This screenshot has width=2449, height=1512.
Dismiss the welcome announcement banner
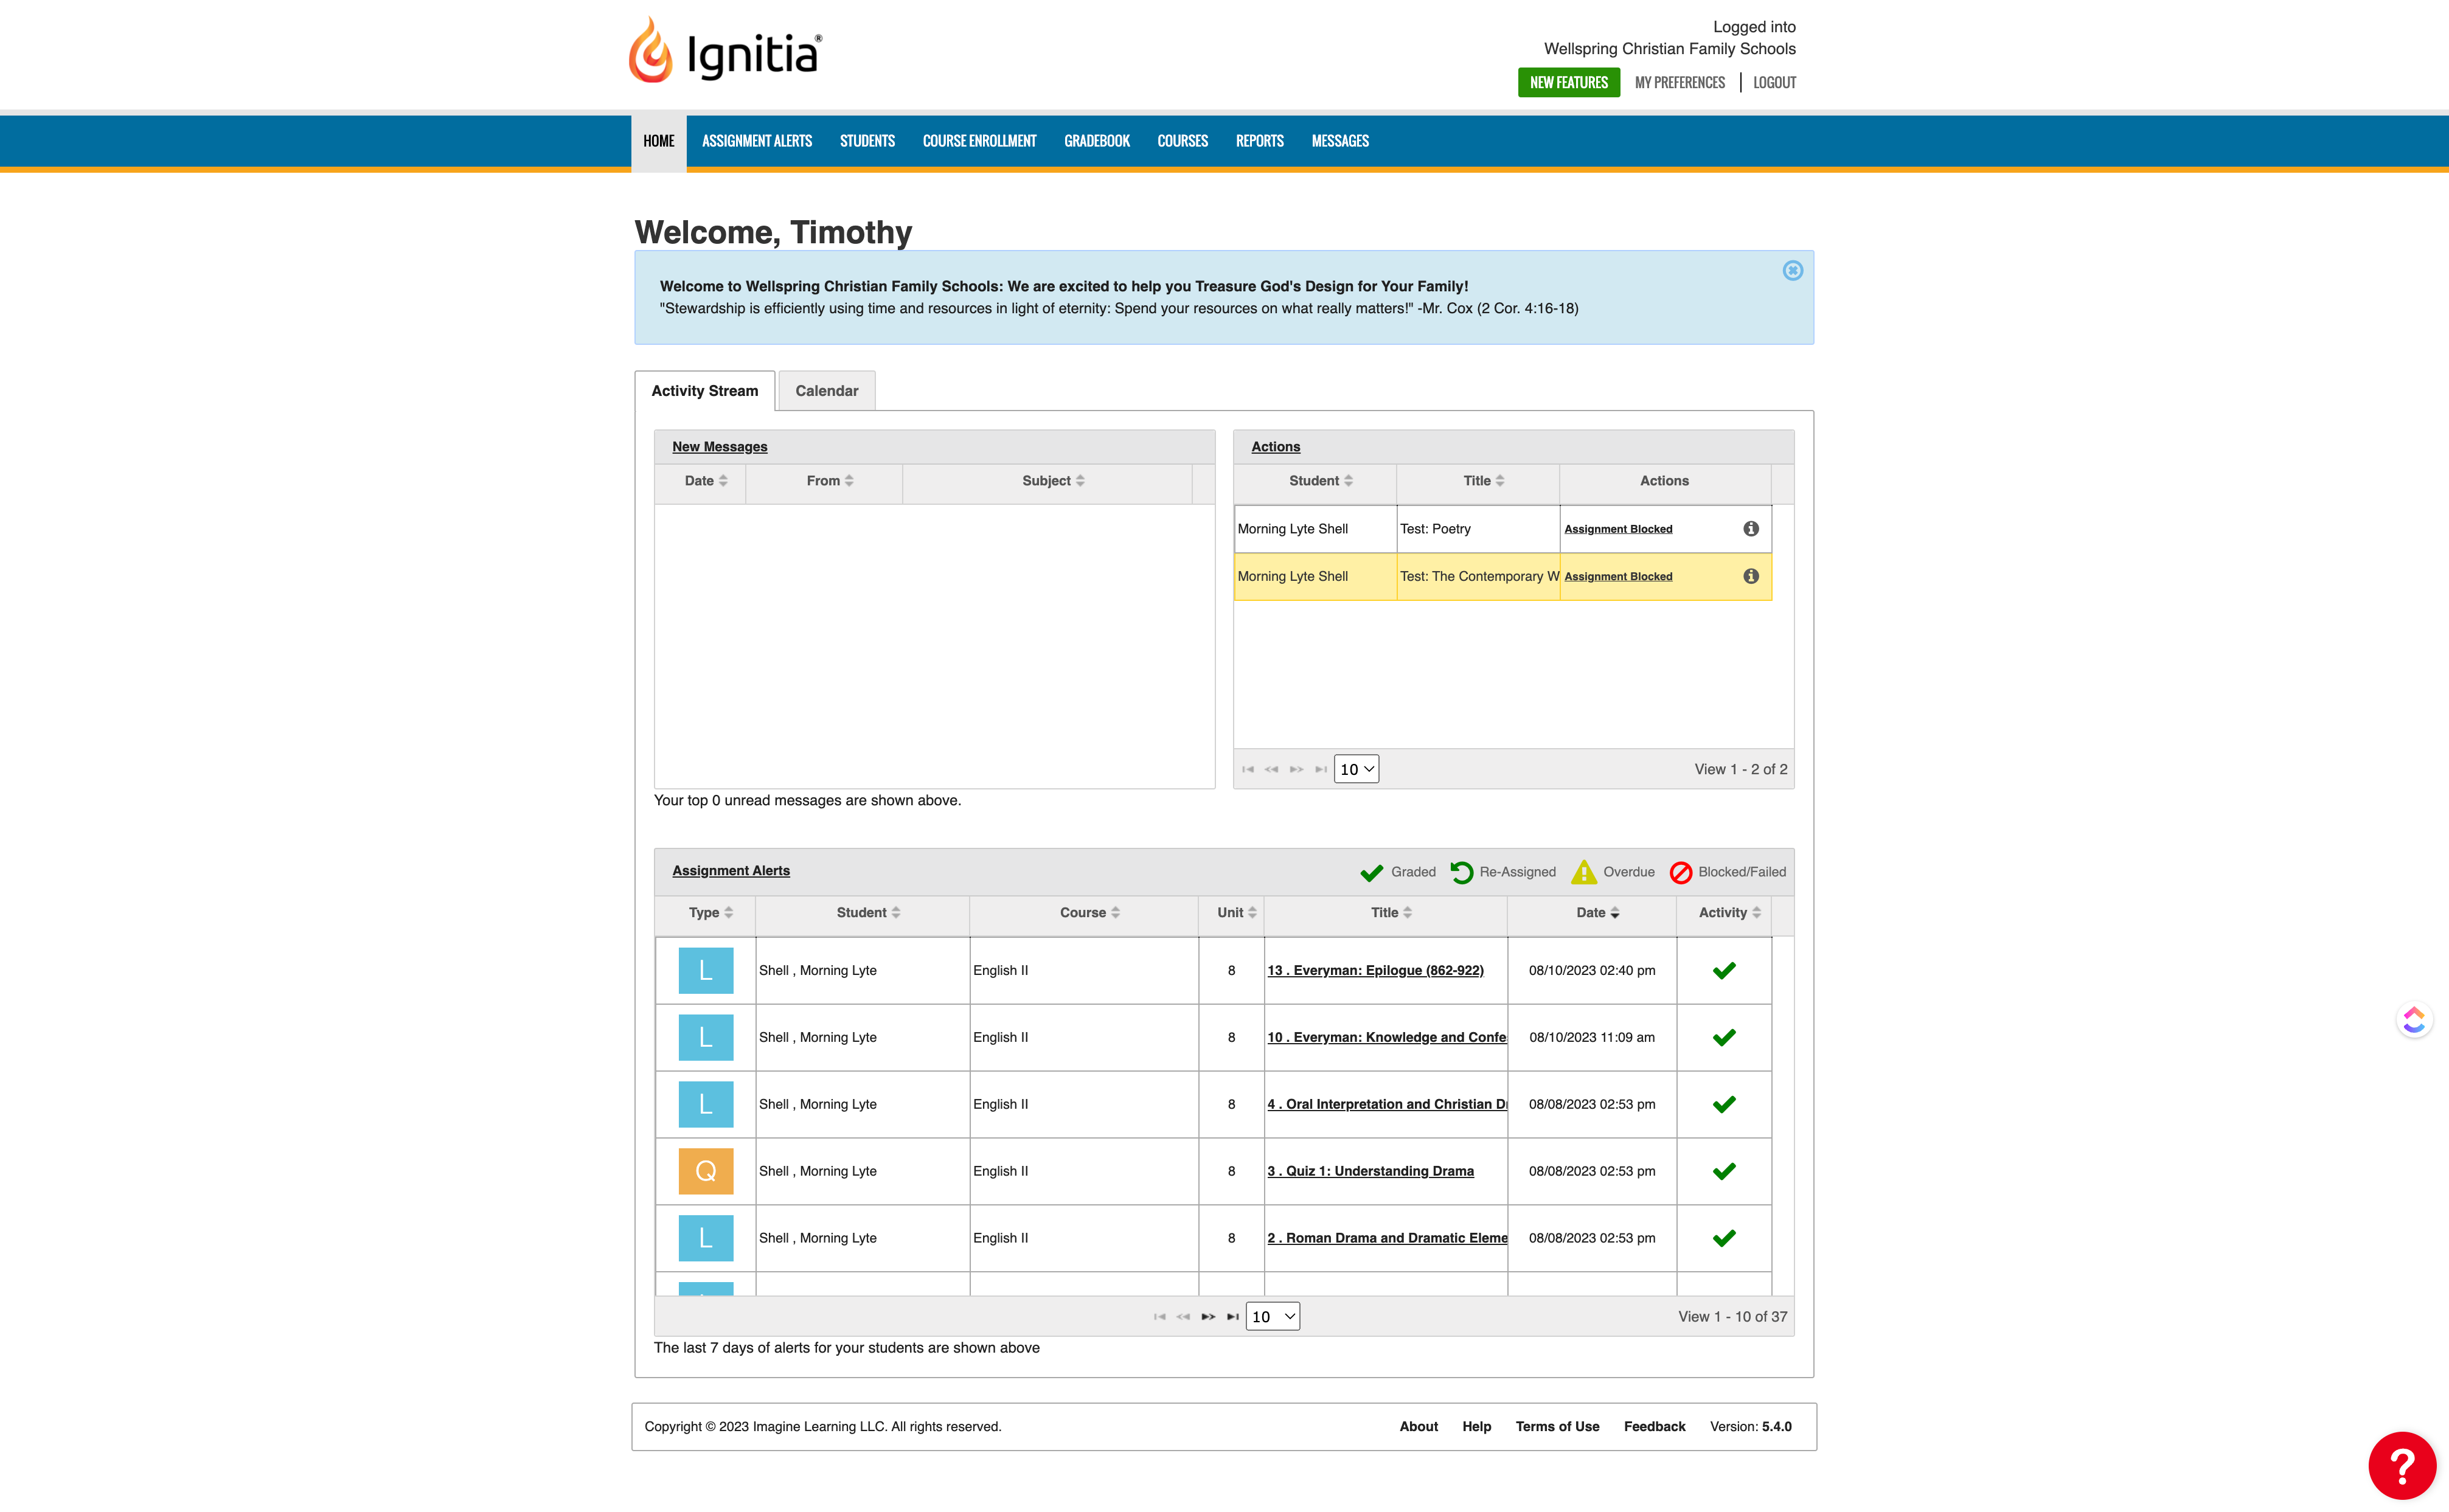click(x=1792, y=270)
